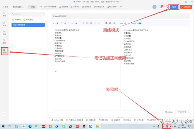Viewport: 194px width, 129px height.
Task: Click the orange invite collaboration button
Action: (186, 7)
